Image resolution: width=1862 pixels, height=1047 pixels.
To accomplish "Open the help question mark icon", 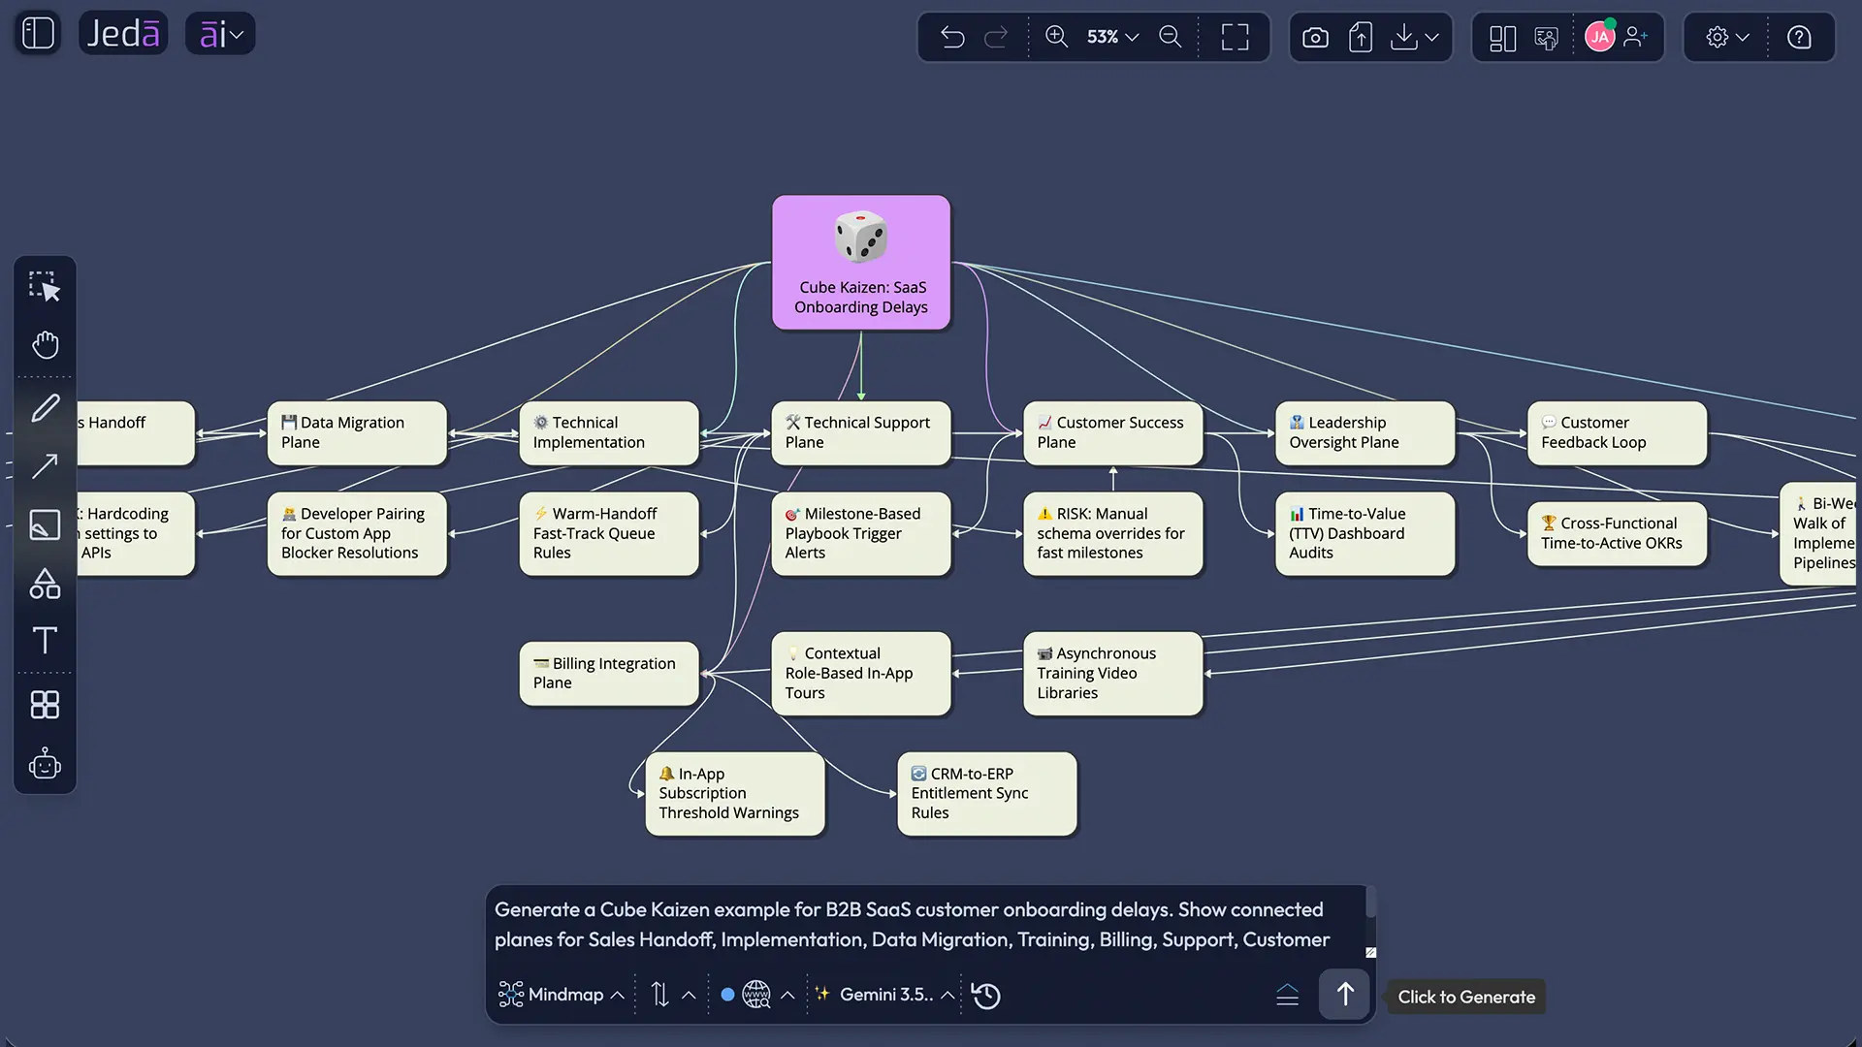I will coord(1799,37).
